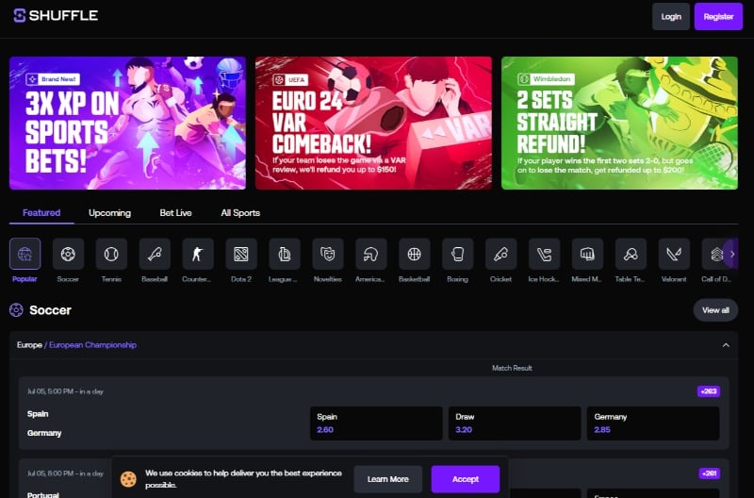The image size is (754, 498).
Task: Click the Spain team name in match row
Action: click(x=38, y=414)
